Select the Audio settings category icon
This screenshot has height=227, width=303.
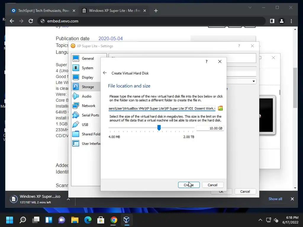tap(76, 96)
